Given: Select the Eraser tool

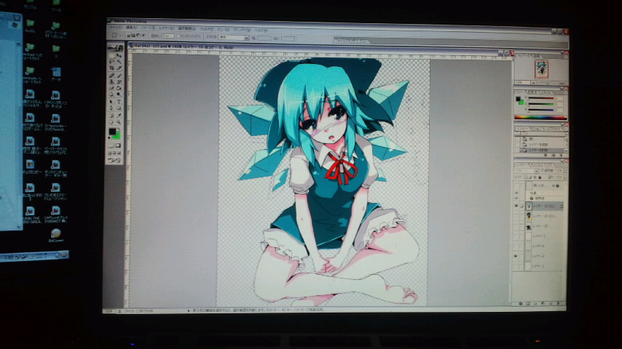Looking at the screenshot, I should [112, 88].
